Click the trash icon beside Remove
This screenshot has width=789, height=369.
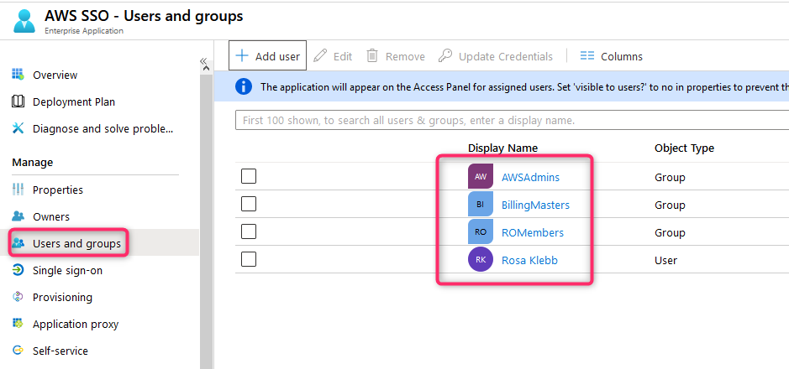(x=372, y=55)
